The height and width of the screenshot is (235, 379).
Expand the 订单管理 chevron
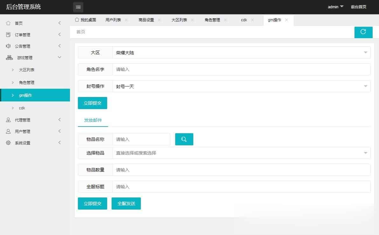(x=59, y=34)
